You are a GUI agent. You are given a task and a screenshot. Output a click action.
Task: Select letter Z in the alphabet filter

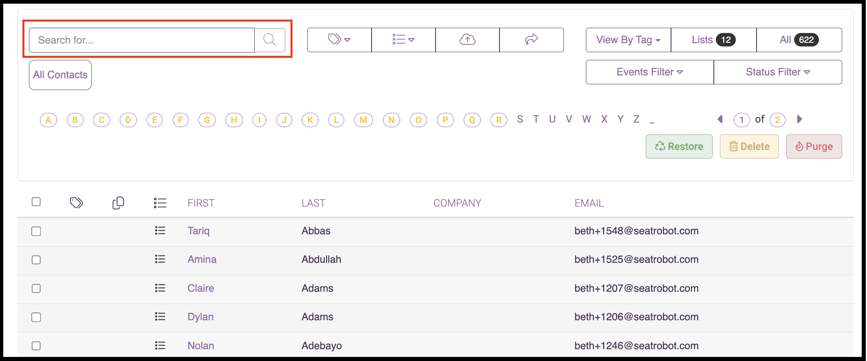(x=636, y=119)
